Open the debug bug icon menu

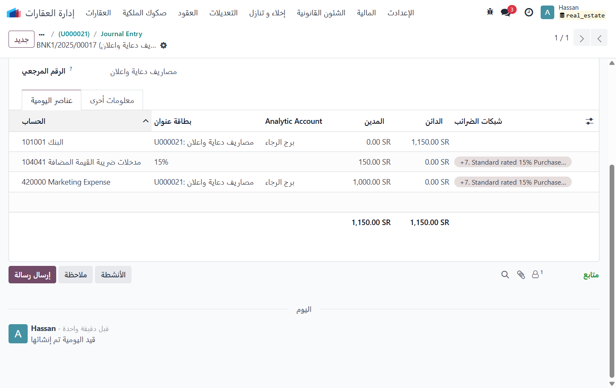click(490, 12)
